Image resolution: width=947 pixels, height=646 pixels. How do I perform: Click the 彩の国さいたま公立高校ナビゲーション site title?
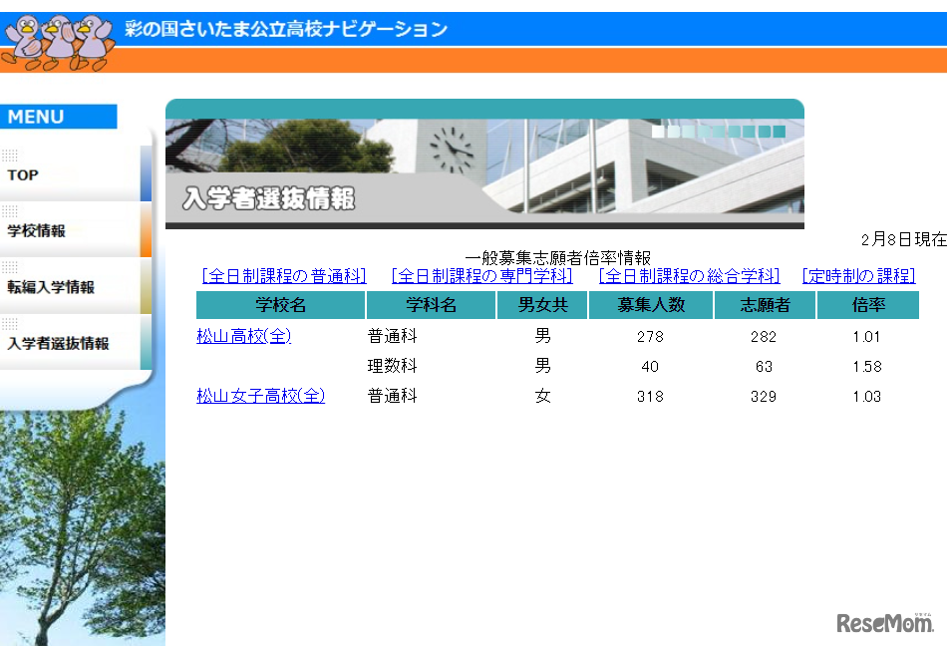[286, 29]
